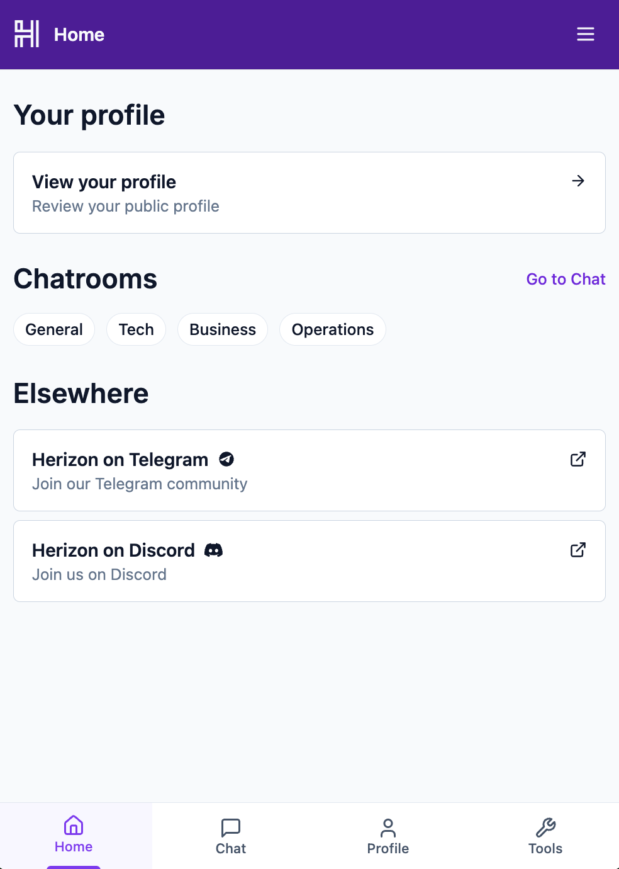Click the Home title in header
619x869 pixels.
pos(79,35)
